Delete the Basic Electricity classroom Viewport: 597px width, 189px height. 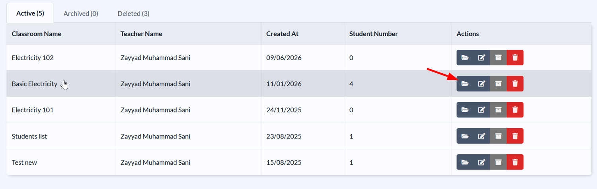tap(515, 84)
